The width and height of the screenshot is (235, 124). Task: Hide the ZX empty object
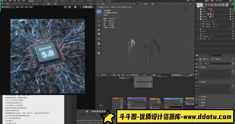click(x=233, y=34)
